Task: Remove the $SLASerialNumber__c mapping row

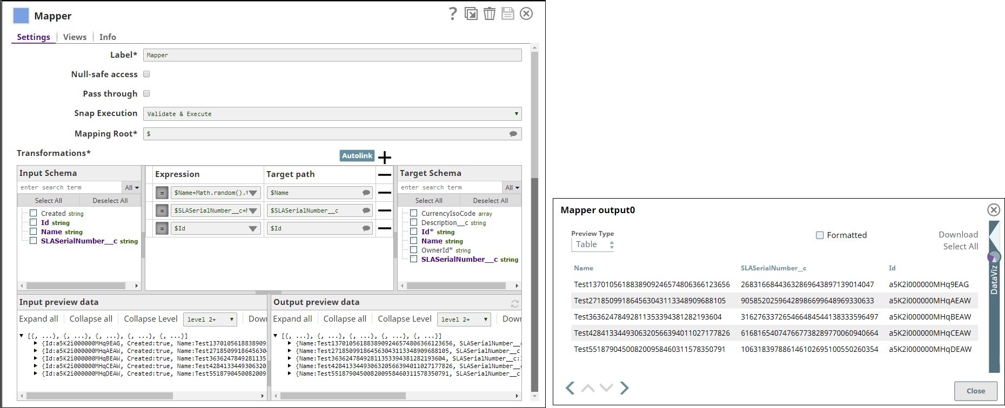Action: pos(385,210)
